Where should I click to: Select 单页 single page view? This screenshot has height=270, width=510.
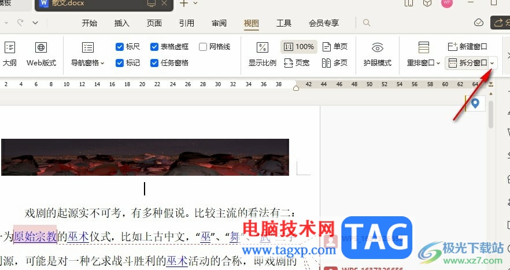335,47
